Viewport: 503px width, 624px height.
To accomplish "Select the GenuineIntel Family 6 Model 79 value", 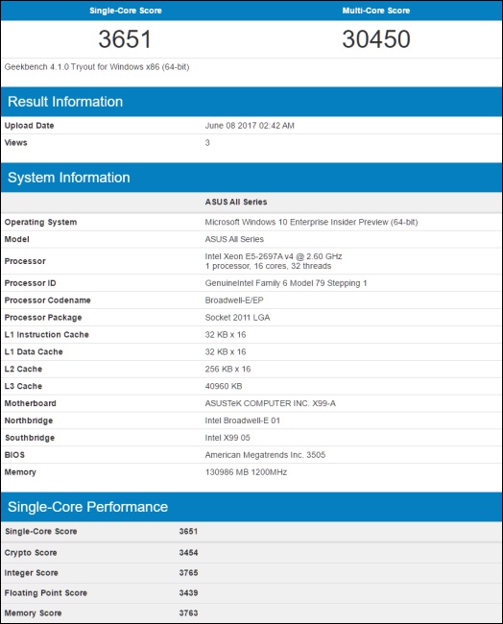I will coord(286,283).
